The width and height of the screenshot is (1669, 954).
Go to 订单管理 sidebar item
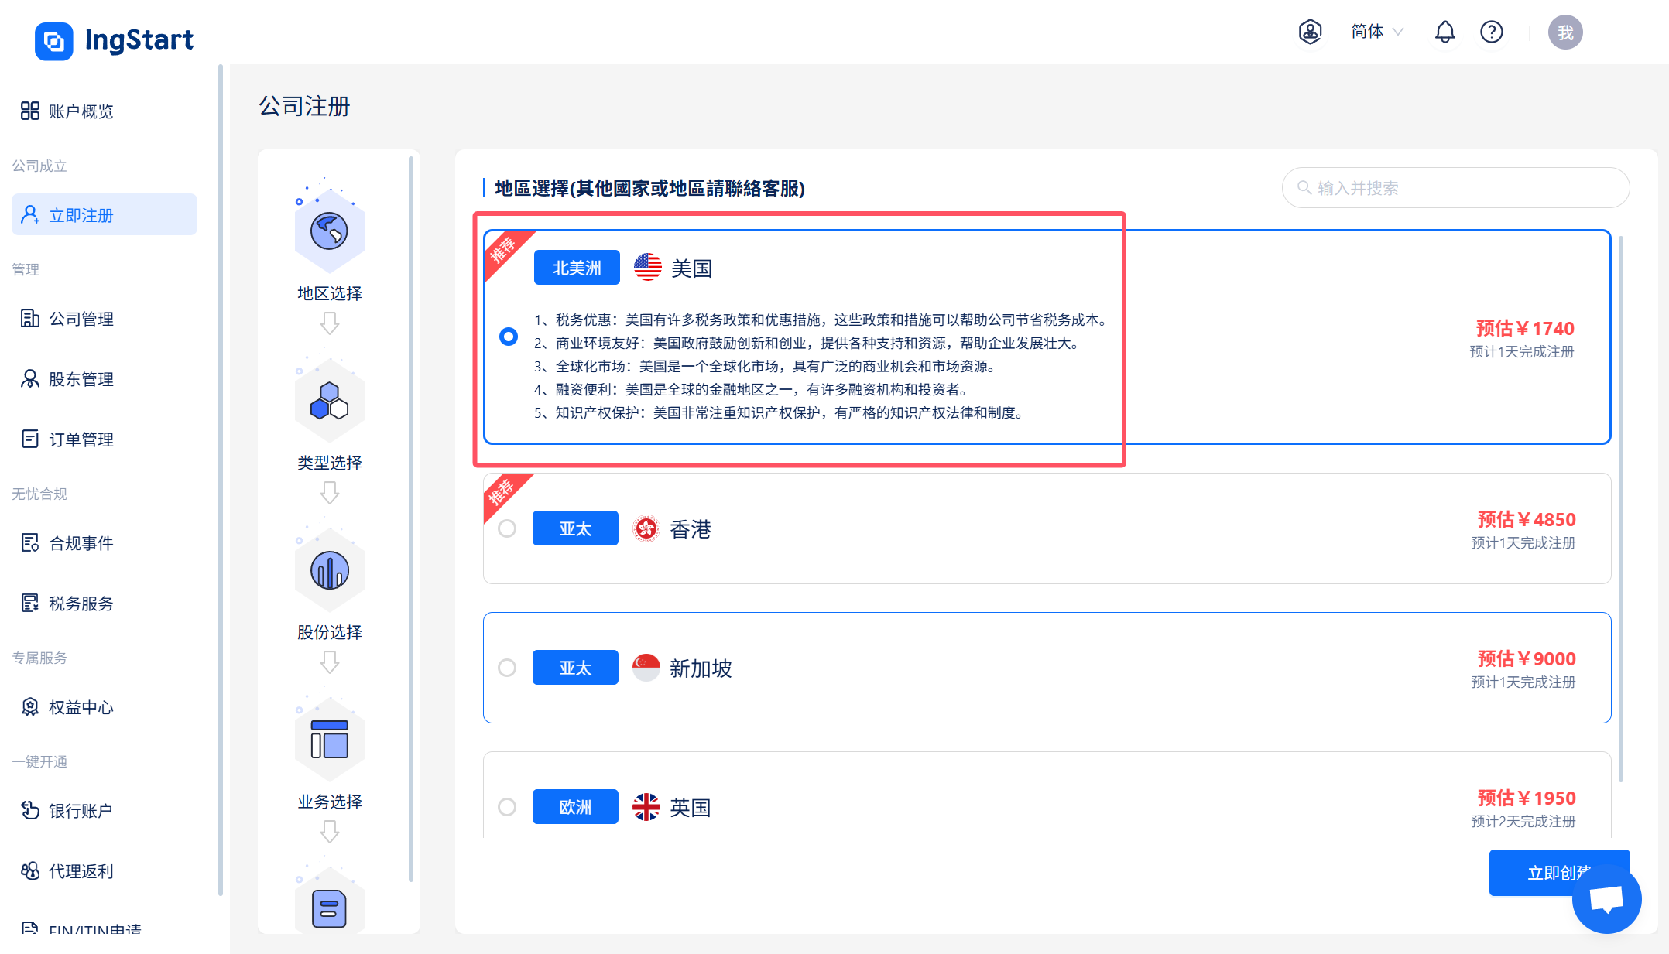(x=81, y=439)
